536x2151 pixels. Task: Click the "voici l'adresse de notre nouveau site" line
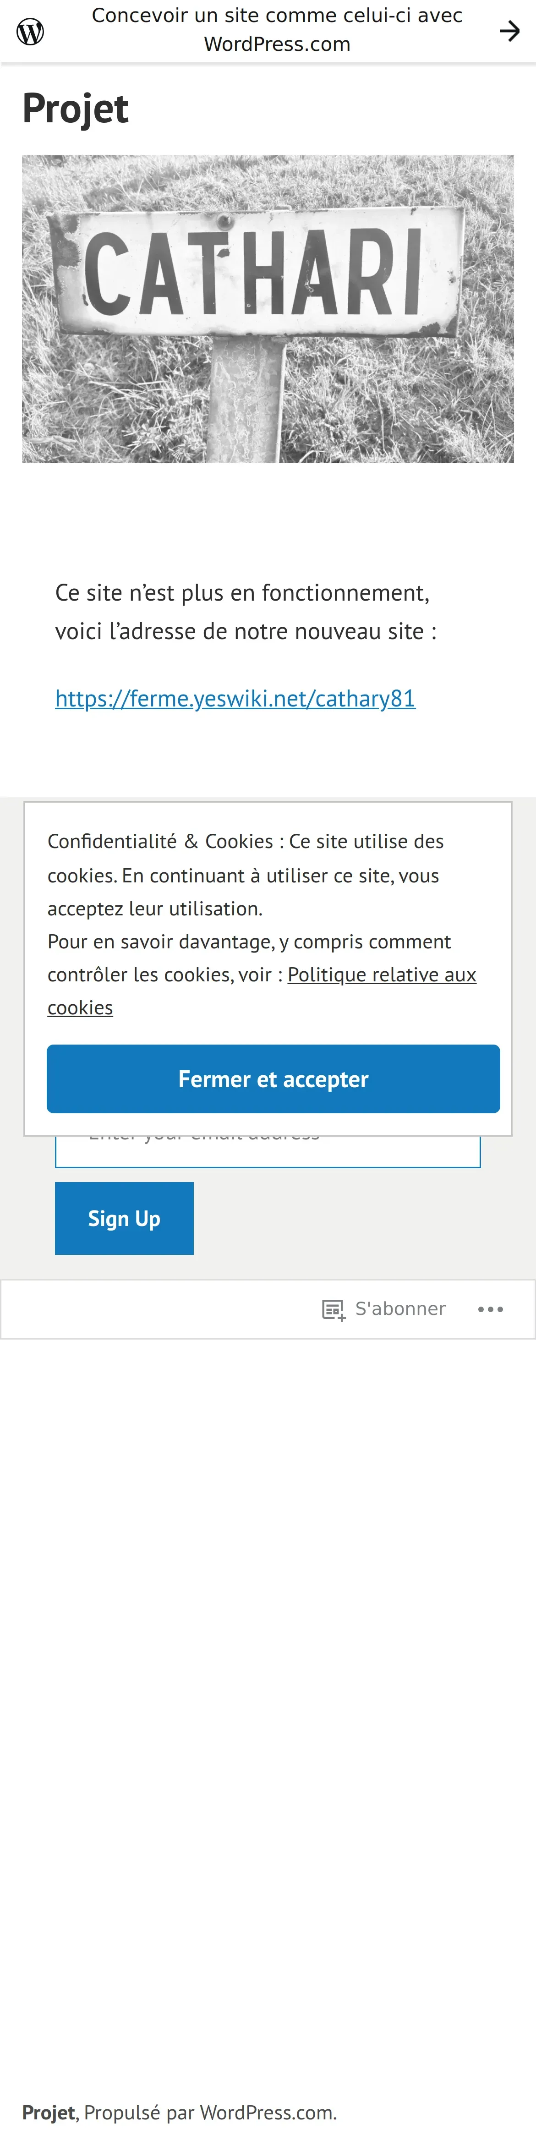pyautogui.click(x=246, y=631)
